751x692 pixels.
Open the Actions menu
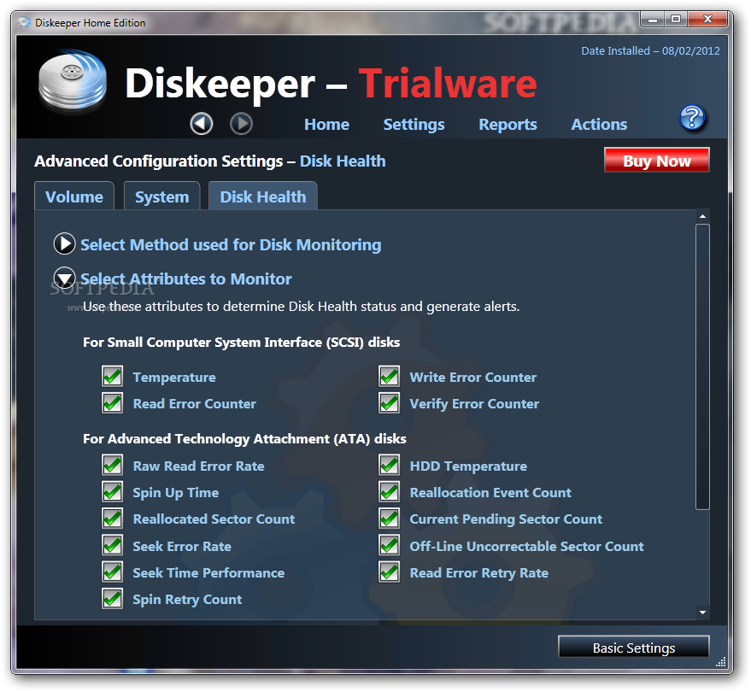point(599,125)
